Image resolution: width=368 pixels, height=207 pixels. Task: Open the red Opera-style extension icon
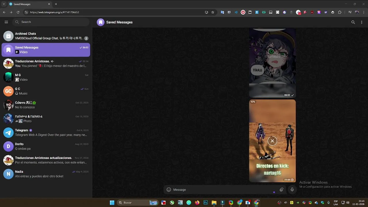click(x=243, y=12)
